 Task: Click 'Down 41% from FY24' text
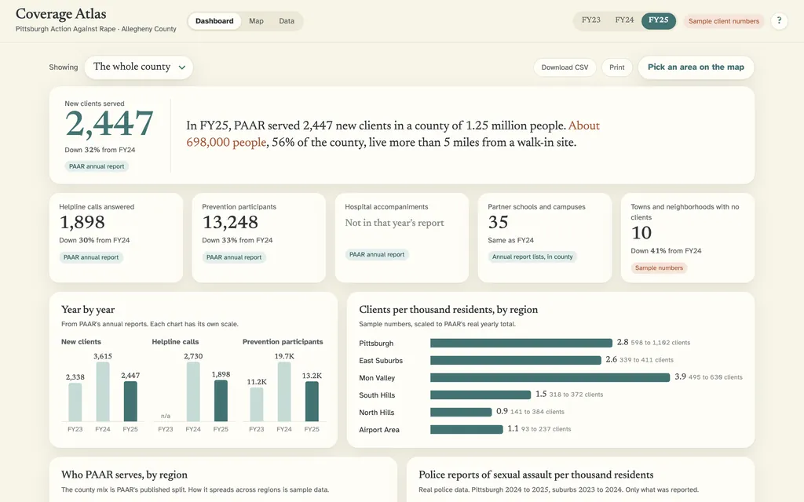pyautogui.click(x=666, y=251)
